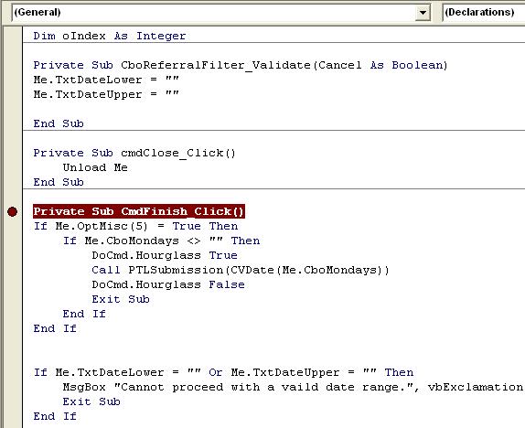Click the DoCmd.Hourglass True line
Image resolution: width=525 pixels, height=428 pixels.
[x=165, y=255]
